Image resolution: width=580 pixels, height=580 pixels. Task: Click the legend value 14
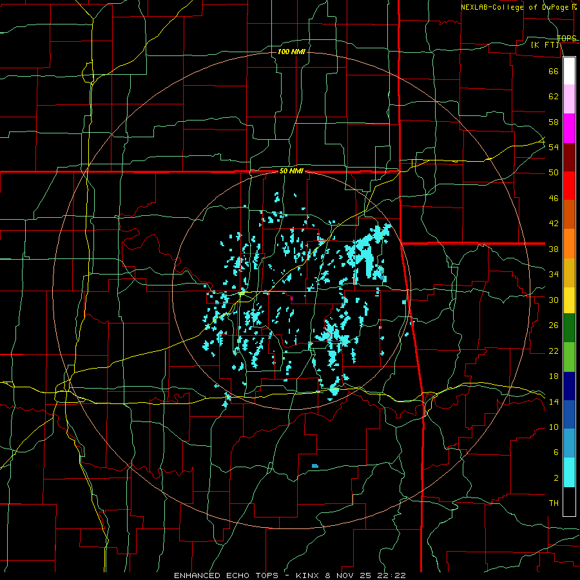(x=554, y=401)
